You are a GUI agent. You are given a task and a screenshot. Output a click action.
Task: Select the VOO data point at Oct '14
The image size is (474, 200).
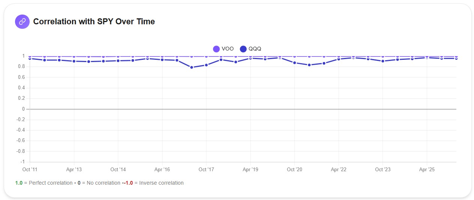tap(118, 56)
